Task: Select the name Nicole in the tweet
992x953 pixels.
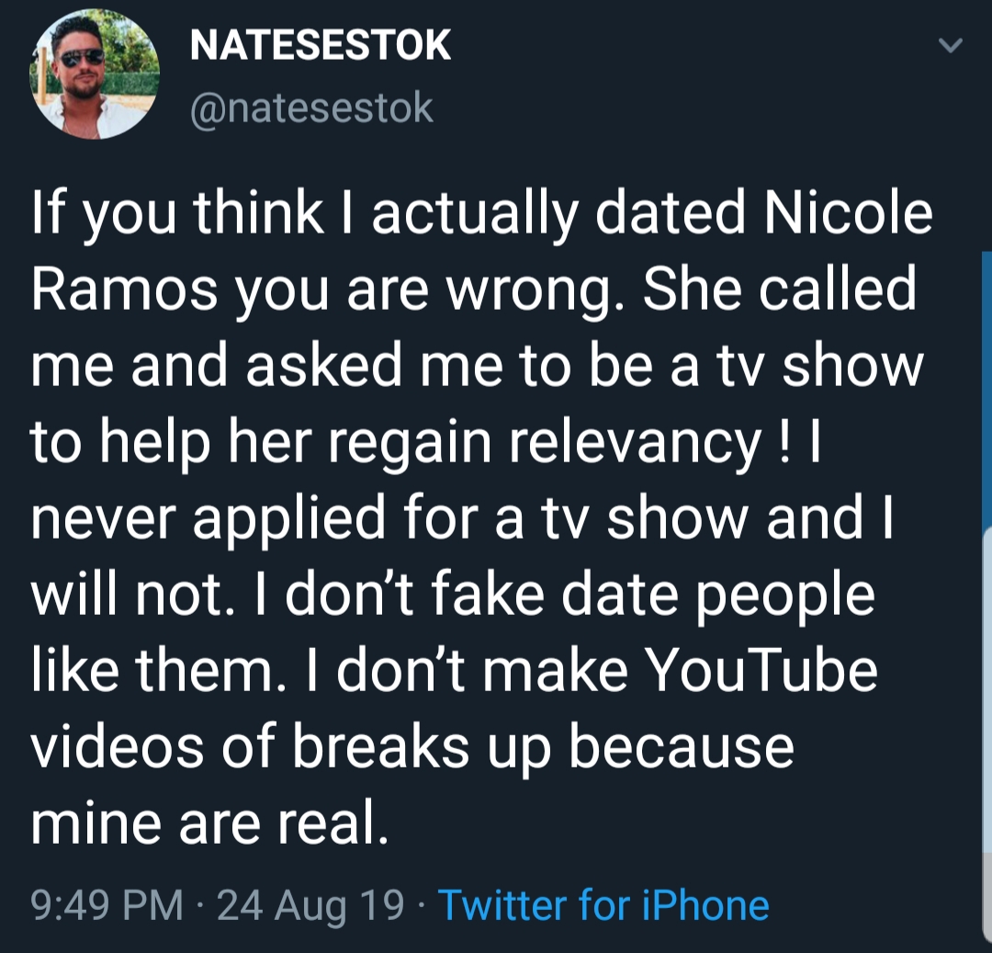Action: (848, 212)
